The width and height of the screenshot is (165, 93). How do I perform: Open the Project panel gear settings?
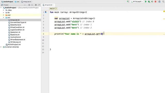coord(36,5)
